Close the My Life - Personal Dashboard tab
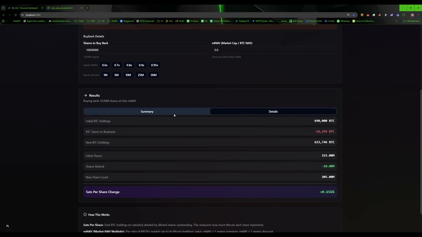This screenshot has width=422, height=237. point(42,8)
